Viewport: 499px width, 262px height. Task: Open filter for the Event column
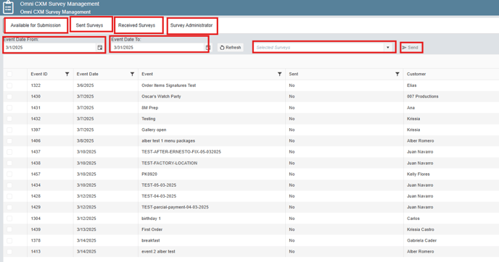[279, 74]
